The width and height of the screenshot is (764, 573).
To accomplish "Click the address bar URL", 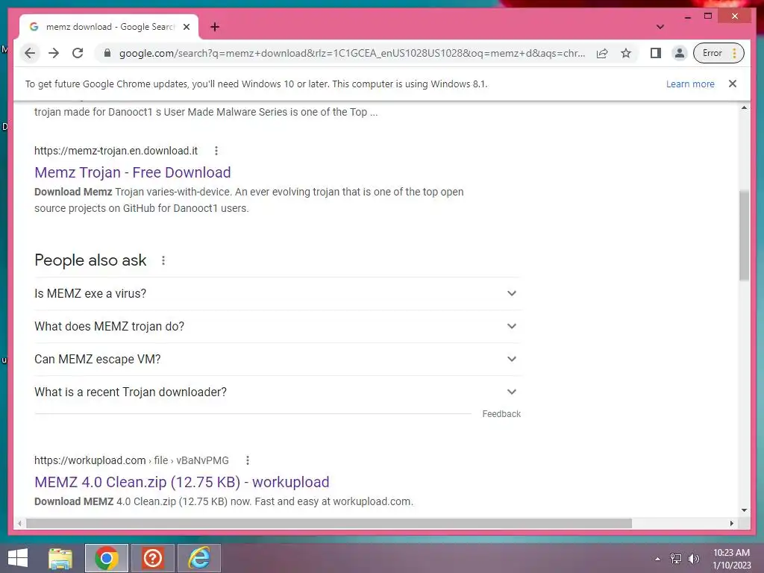I will [x=352, y=53].
